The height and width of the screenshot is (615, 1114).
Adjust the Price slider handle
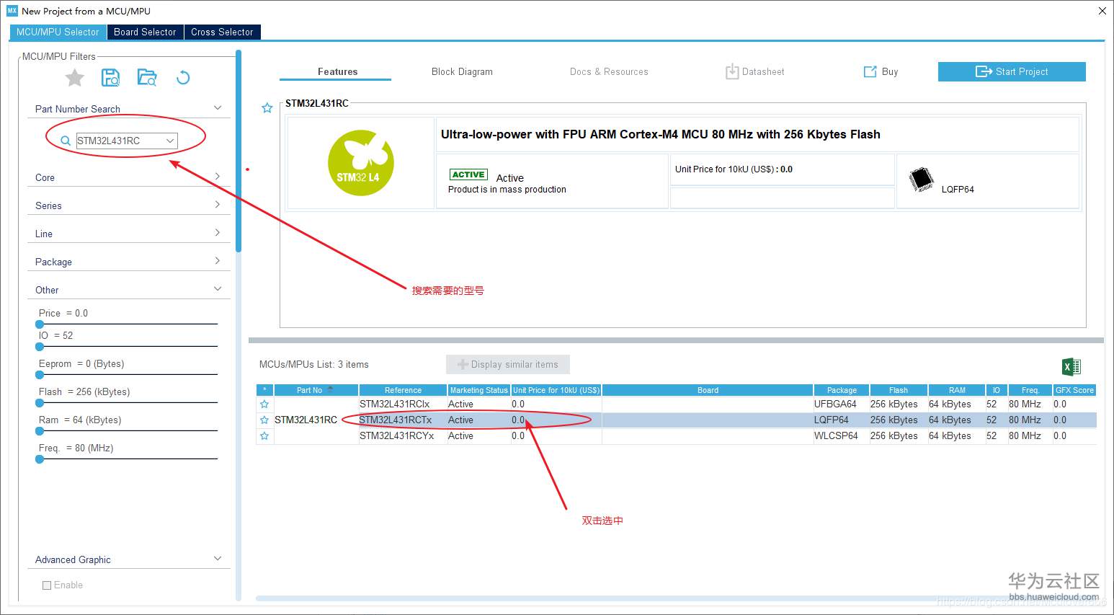tap(40, 324)
